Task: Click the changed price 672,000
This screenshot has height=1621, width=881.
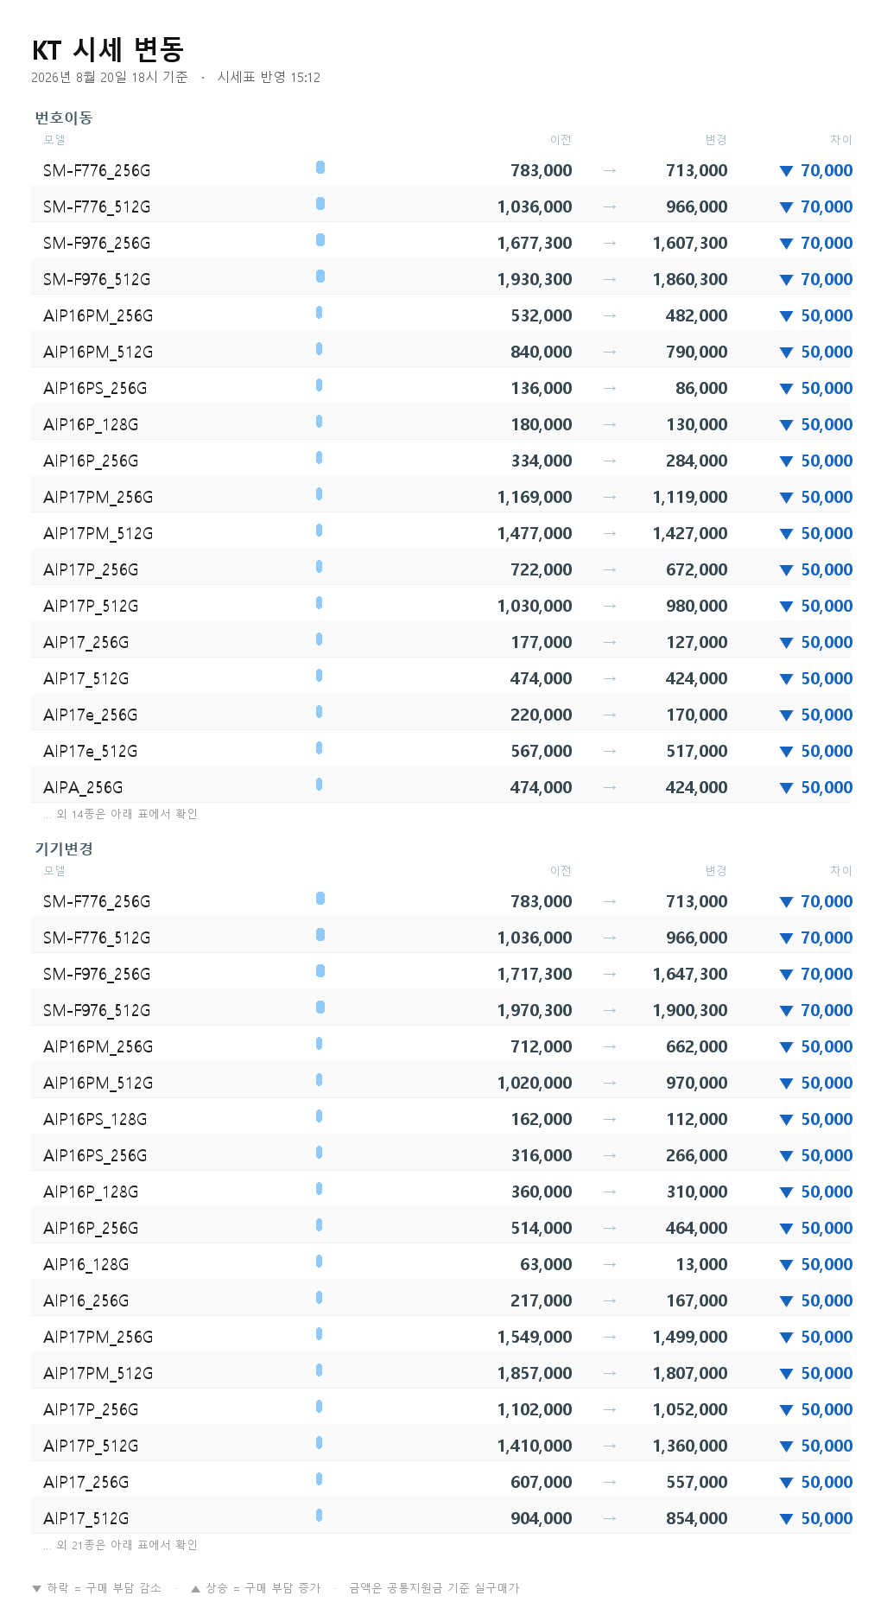Action: [x=697, y=570]
